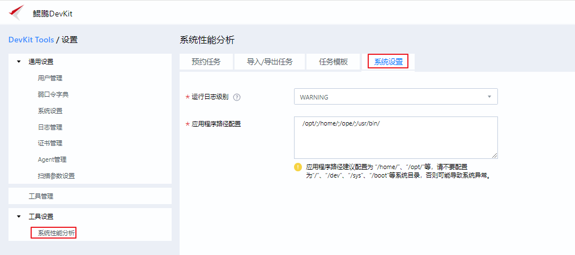Click the 系统性能分析 page heading

(x=207, y=40)
